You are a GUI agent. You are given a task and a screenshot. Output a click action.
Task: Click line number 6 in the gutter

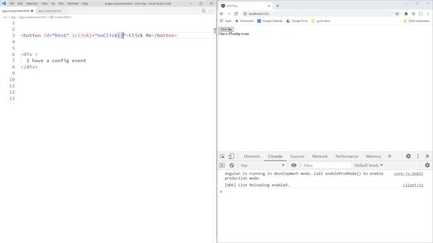(x=14, y=54)
